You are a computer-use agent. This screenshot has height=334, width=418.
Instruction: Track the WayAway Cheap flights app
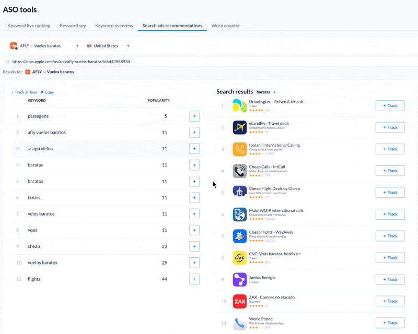click(390, 236)
